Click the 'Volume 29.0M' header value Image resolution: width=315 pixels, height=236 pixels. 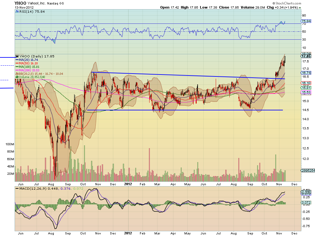(x=253, y=7)
